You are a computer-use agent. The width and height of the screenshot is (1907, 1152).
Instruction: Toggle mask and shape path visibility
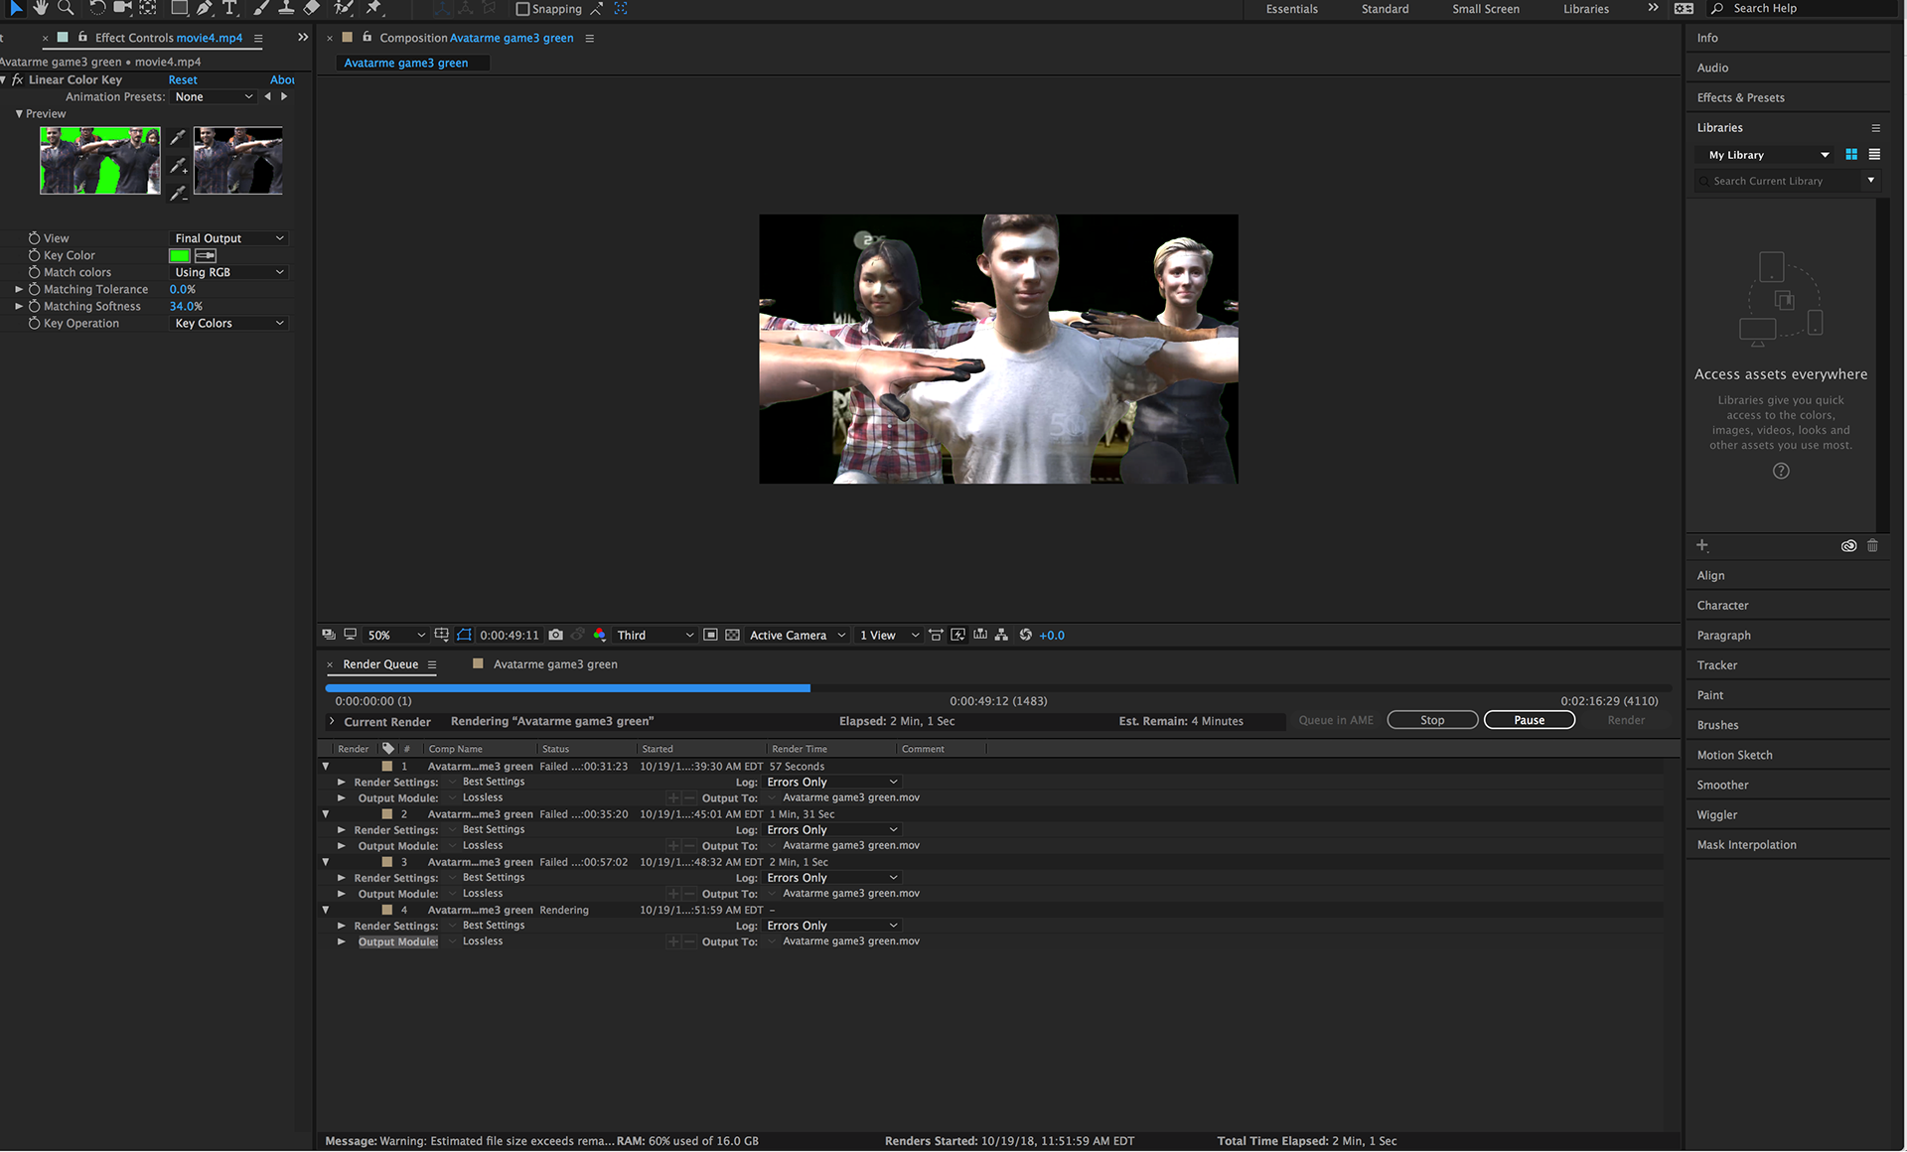point(464,635)
